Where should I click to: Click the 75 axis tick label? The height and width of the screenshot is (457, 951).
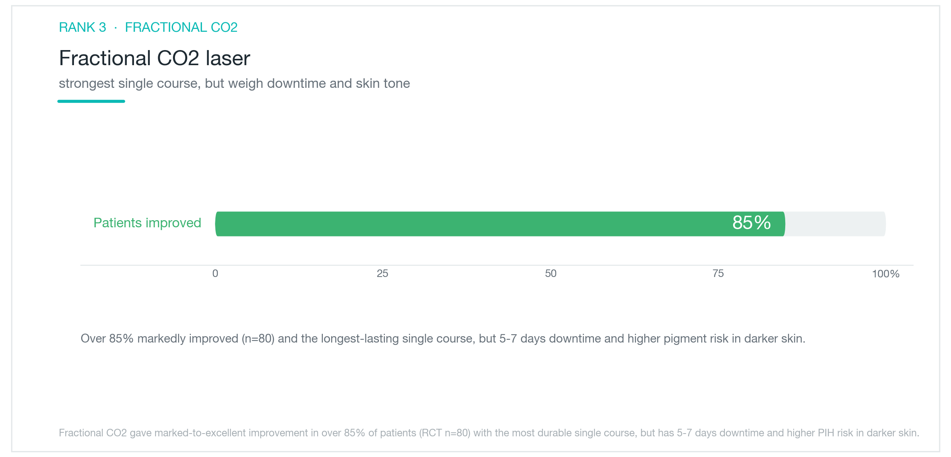point(718,273)
